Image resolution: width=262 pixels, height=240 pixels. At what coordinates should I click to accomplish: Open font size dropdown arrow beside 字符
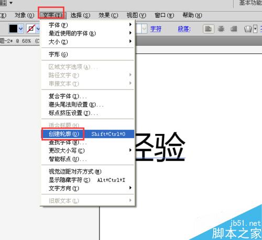pos(144,29)
